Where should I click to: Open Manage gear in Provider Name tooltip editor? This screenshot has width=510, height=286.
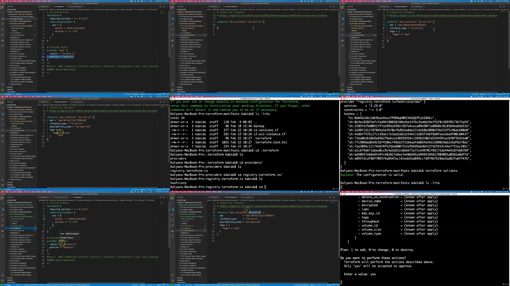coord(3,281)
